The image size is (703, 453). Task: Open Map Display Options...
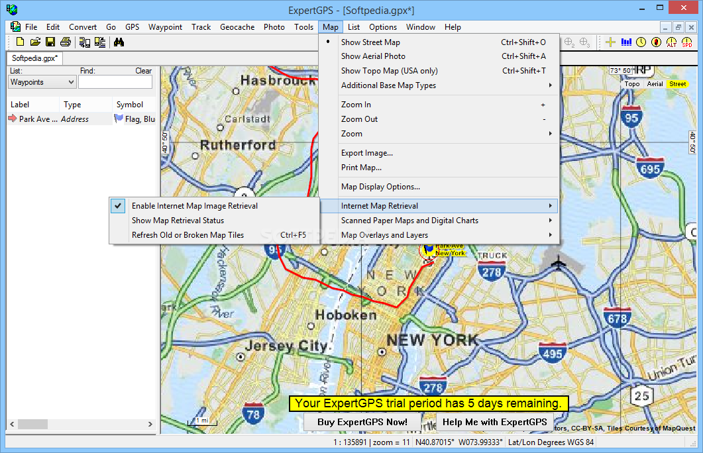(x=439, y=186)
